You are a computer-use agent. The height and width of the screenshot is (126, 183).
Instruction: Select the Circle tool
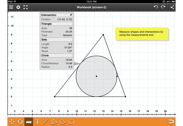tap(71, 122)
